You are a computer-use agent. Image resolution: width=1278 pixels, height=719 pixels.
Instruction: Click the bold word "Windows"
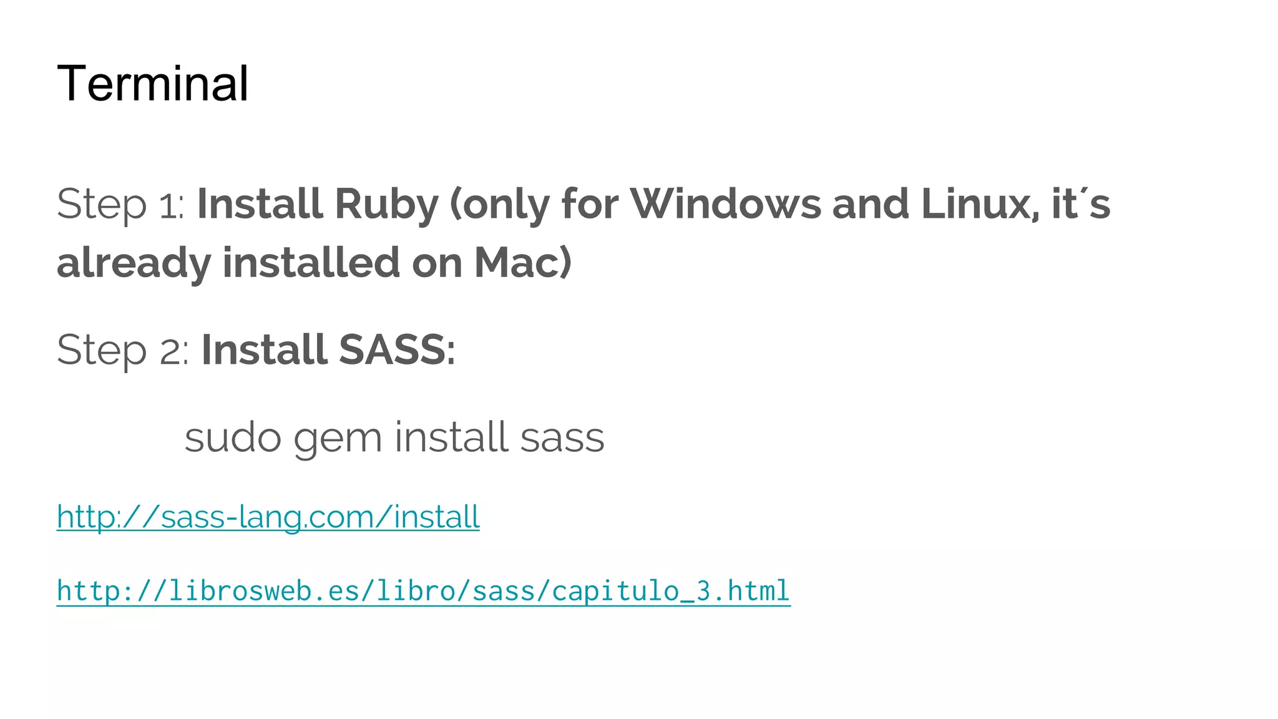click(725, 205)
